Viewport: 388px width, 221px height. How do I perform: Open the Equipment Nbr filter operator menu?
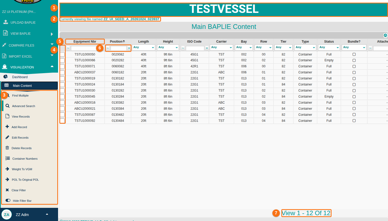coord(68,48)
